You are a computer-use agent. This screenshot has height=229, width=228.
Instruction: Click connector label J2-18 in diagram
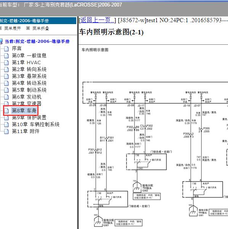(186, 106)
